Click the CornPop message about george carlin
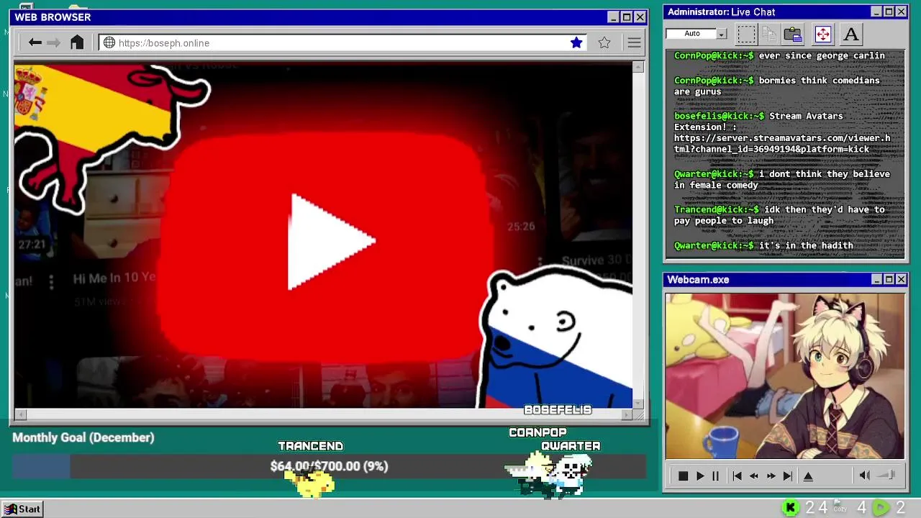 pos(779,55)
